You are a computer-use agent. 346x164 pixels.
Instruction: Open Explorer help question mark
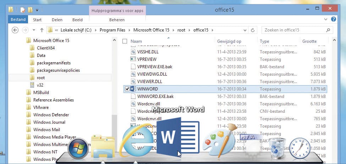334,19
